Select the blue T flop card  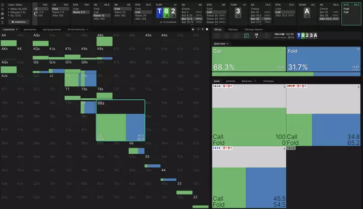(159, 12)
